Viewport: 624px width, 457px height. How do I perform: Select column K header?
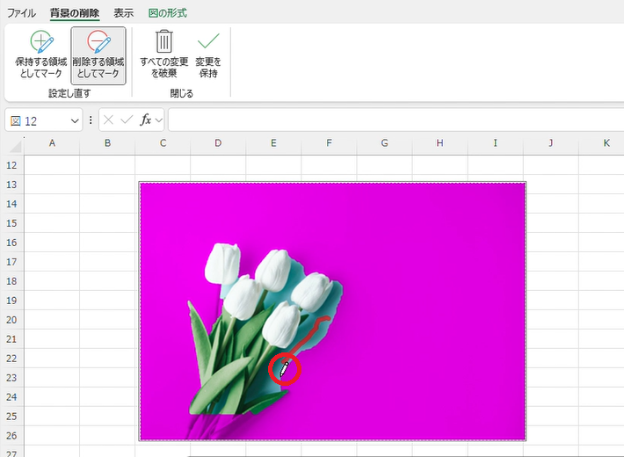click(606, 143)
